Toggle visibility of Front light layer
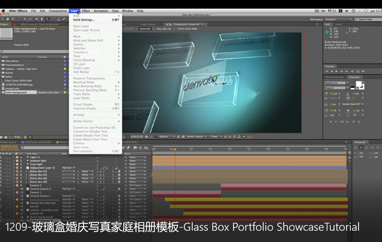Viewport: 382px width, 242px height. [x=1, y=164]
